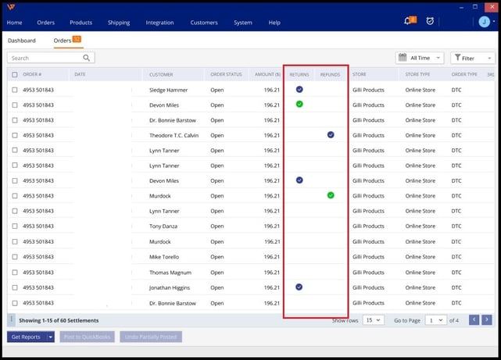Click the alarm clock icon
501x360 pixels.
(x=430, y=21)
